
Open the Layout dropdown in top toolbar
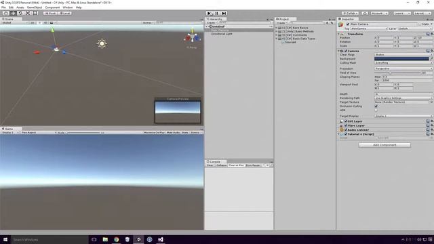(422, 14)
